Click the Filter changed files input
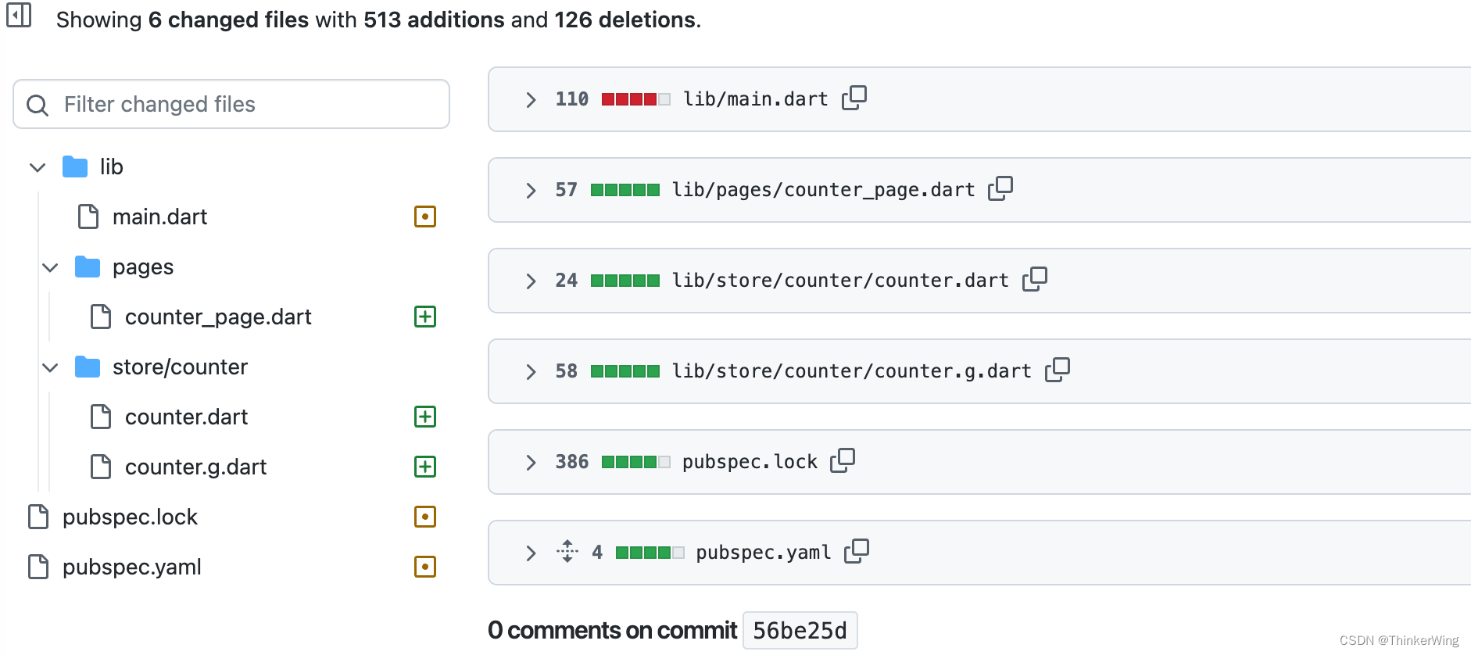 click(231, 104)
